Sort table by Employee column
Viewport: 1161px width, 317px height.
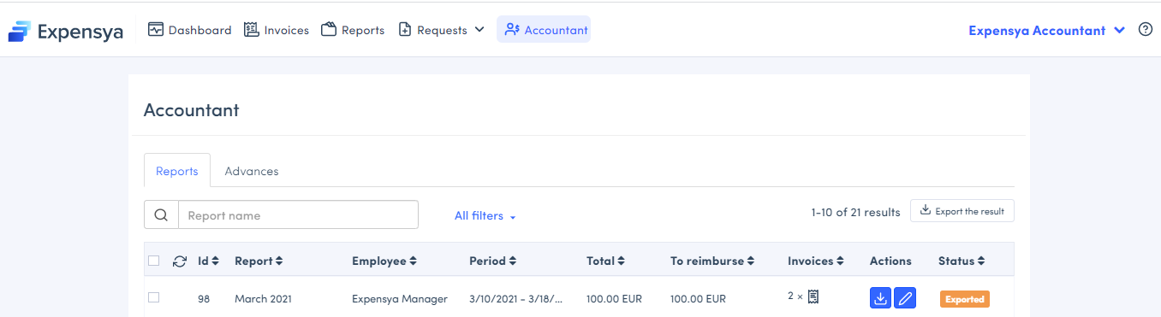coord(384,261)
